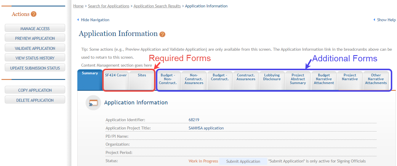Screen dimensions: 397x166
Task: Click the help icon beside Actions heading
Action: click(x=33, y=14)
